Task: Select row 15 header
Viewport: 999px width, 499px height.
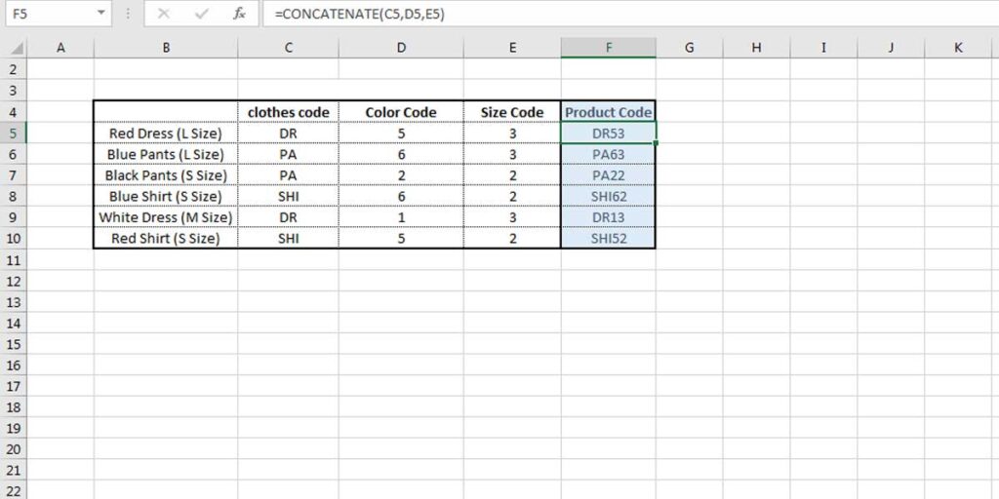Action: tap(14, 344)
